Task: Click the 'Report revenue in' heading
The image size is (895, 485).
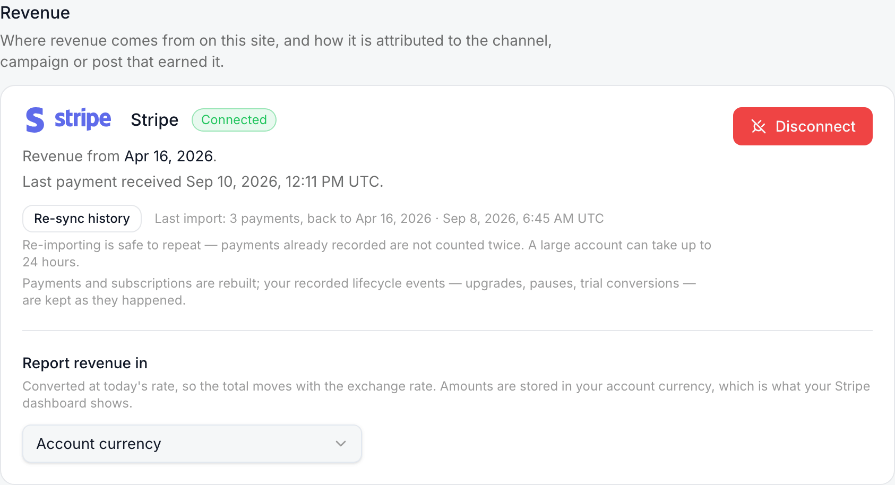Action: [85, 363]
